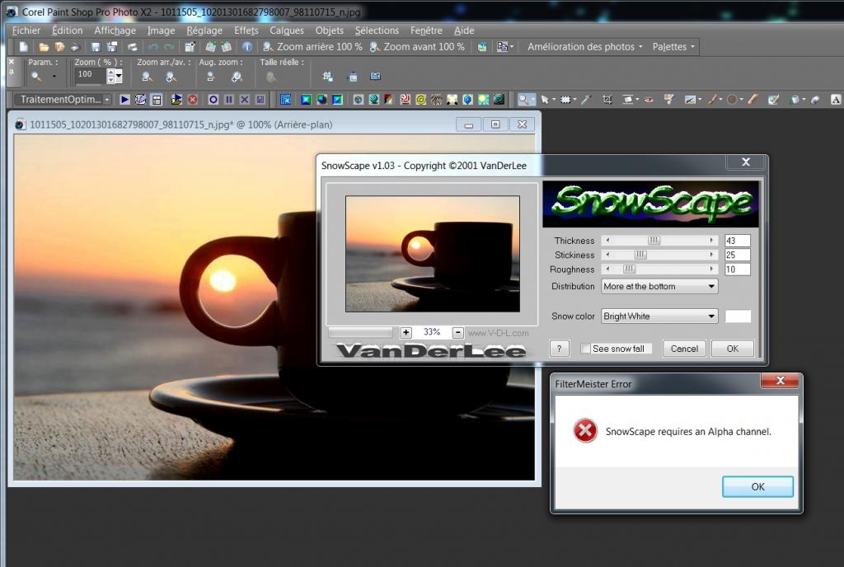This screenshot has height=567, width=844.
Task: Click OK in the SnowScape dialog
Action: (x=732, y=349)
